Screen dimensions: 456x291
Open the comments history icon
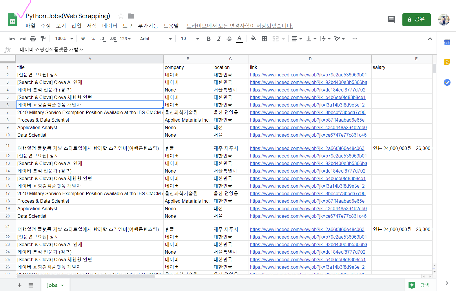[391, 20]
